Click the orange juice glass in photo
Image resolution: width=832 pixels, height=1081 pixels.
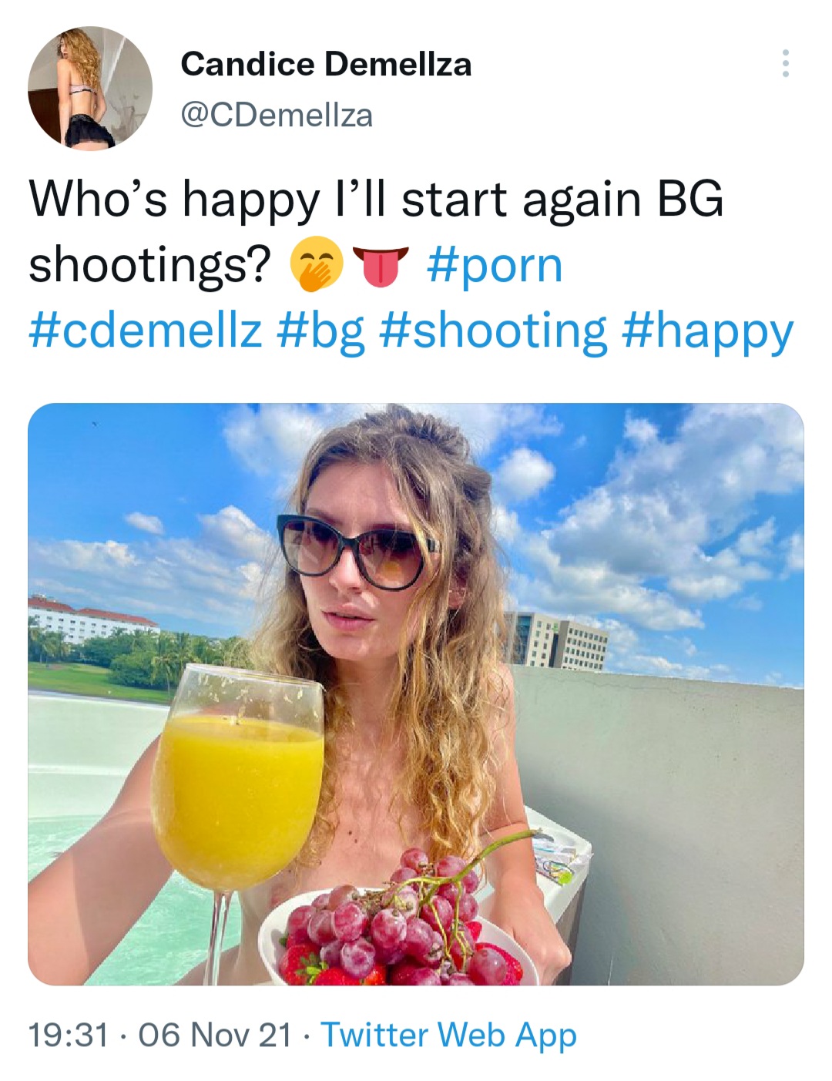point(237,794)
